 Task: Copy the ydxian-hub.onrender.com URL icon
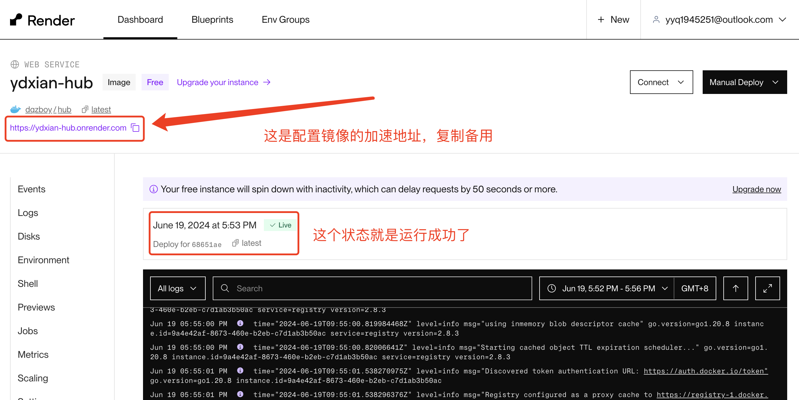(x=135, y=128)
